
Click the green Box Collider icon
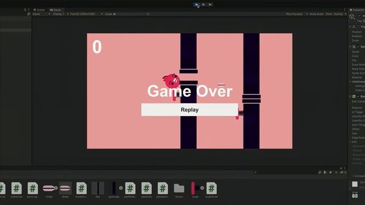pos(354,96)
